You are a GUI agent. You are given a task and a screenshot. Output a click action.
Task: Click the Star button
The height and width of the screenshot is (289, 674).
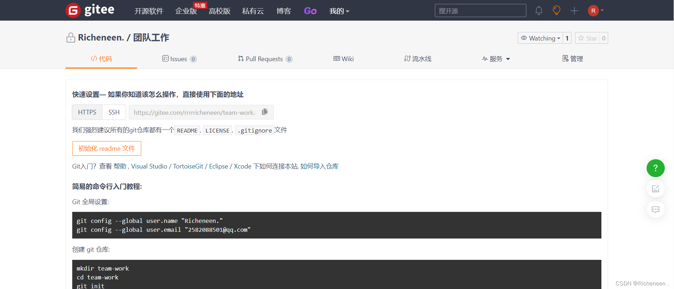pyautogui.click(x=588, y=38)
